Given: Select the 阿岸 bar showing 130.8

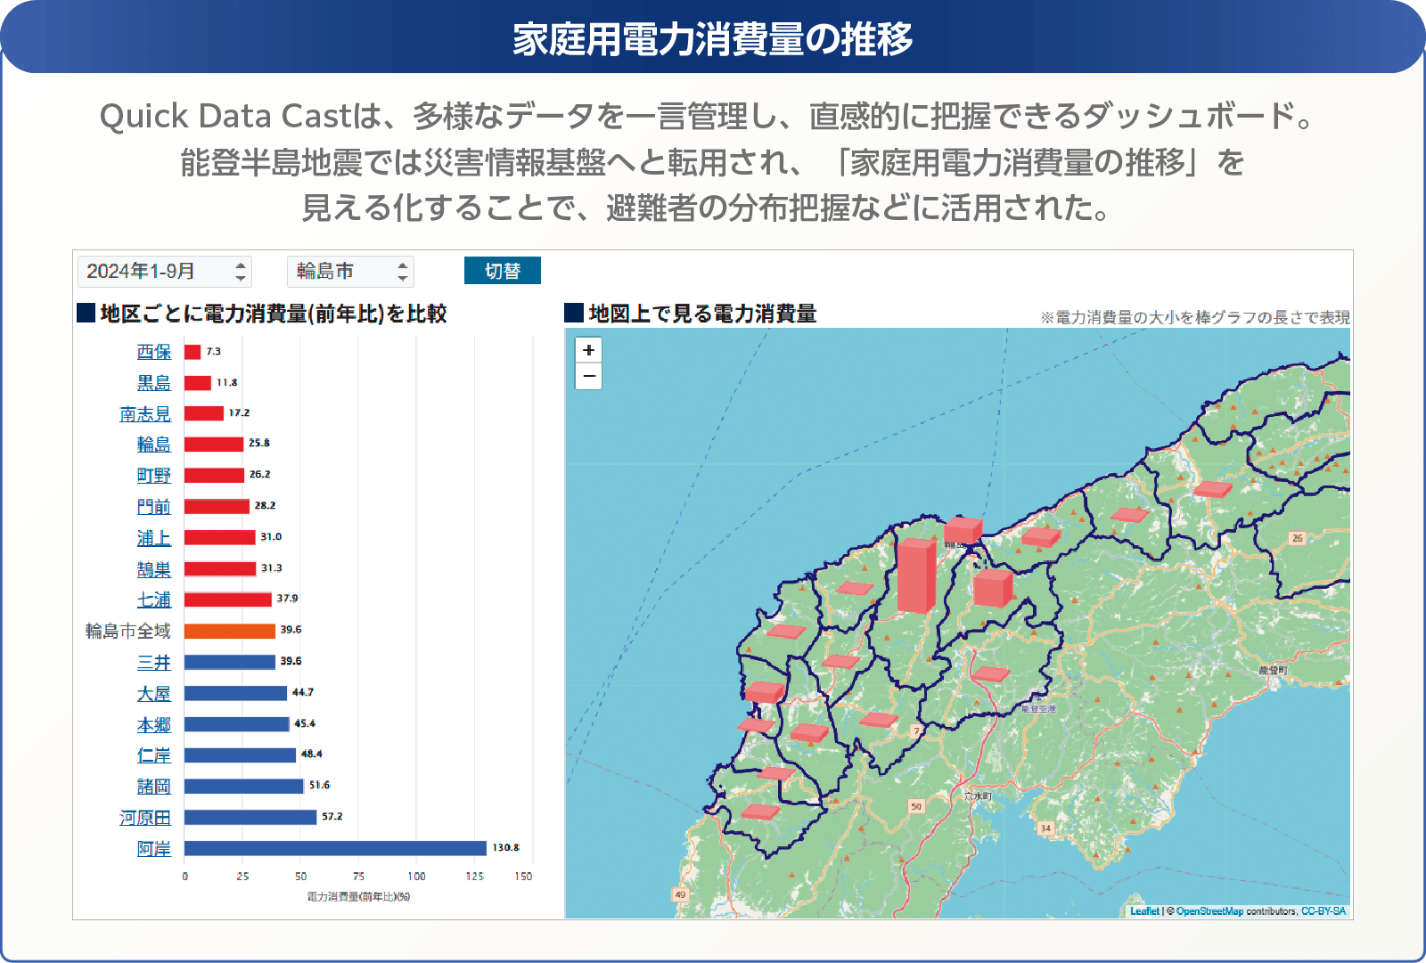Looking at the screenshot, I should coord(335,848).
